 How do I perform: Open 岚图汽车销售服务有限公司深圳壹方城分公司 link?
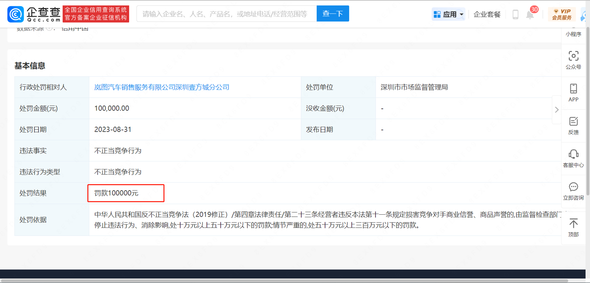[162, 87]
